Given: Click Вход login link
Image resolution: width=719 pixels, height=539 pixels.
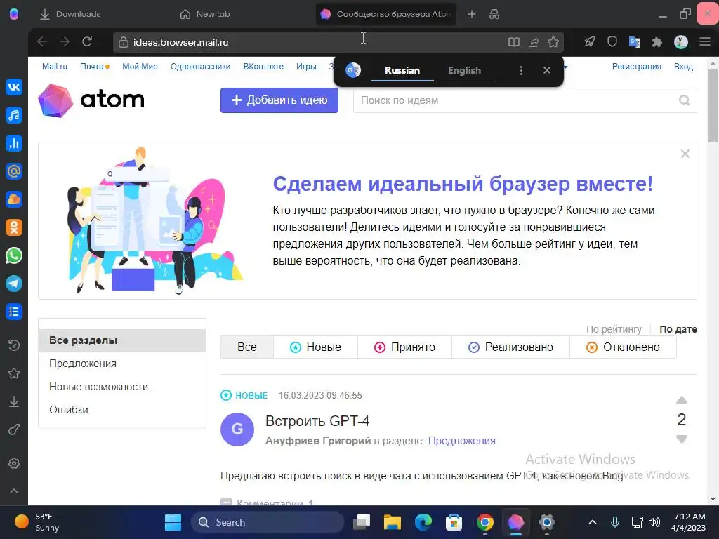Looking at the screenshot, I should pyautogui.click(x=683, y=67).
